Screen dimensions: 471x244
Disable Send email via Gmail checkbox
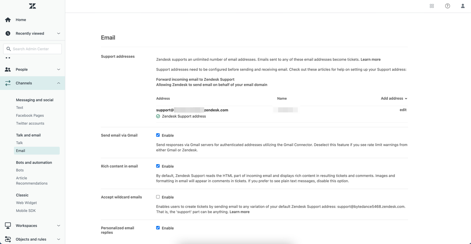coord(158,135)
